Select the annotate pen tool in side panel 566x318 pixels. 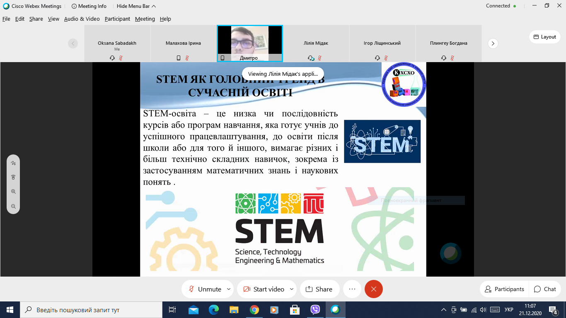point(13,163)
